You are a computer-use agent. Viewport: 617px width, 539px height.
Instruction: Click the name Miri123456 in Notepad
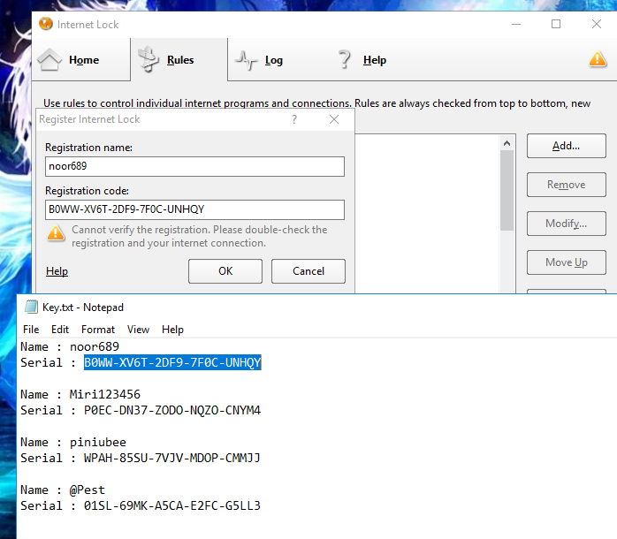coord(104,394)
